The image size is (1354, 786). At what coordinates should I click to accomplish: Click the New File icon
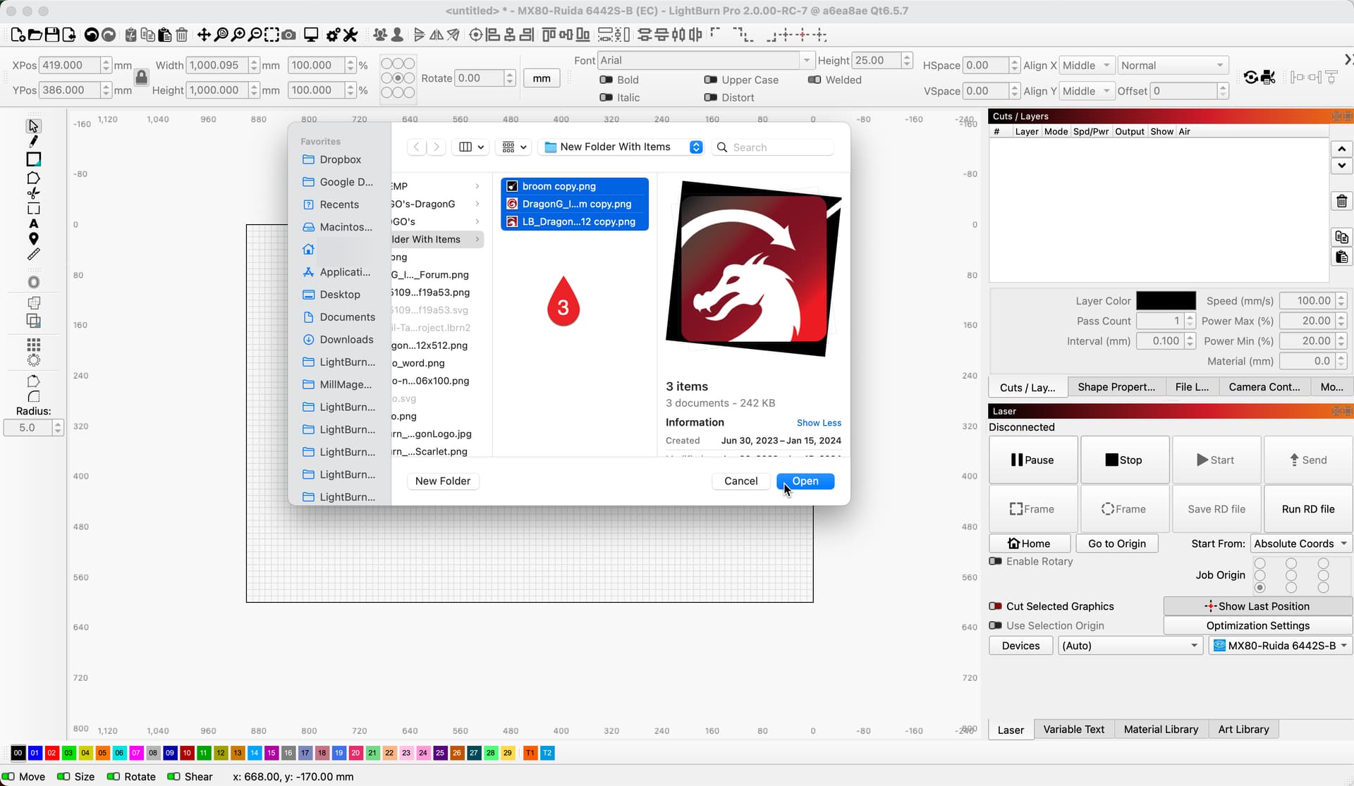pyautogui.click(x=18, y=35)
